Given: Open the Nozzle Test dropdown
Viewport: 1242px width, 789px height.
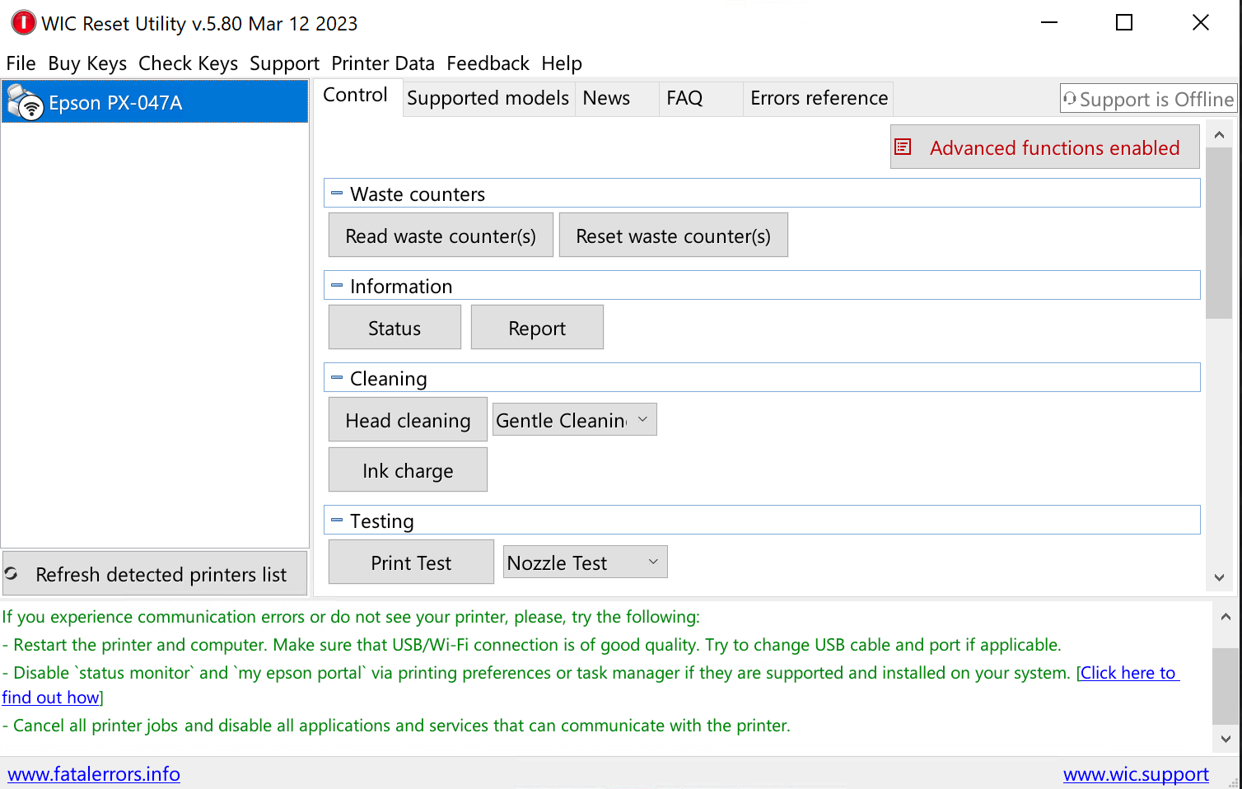Looking at the screenshot, I should pos(653,563).
